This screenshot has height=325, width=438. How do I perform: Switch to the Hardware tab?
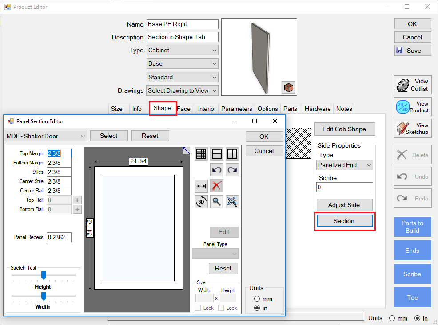coord(317,109)
